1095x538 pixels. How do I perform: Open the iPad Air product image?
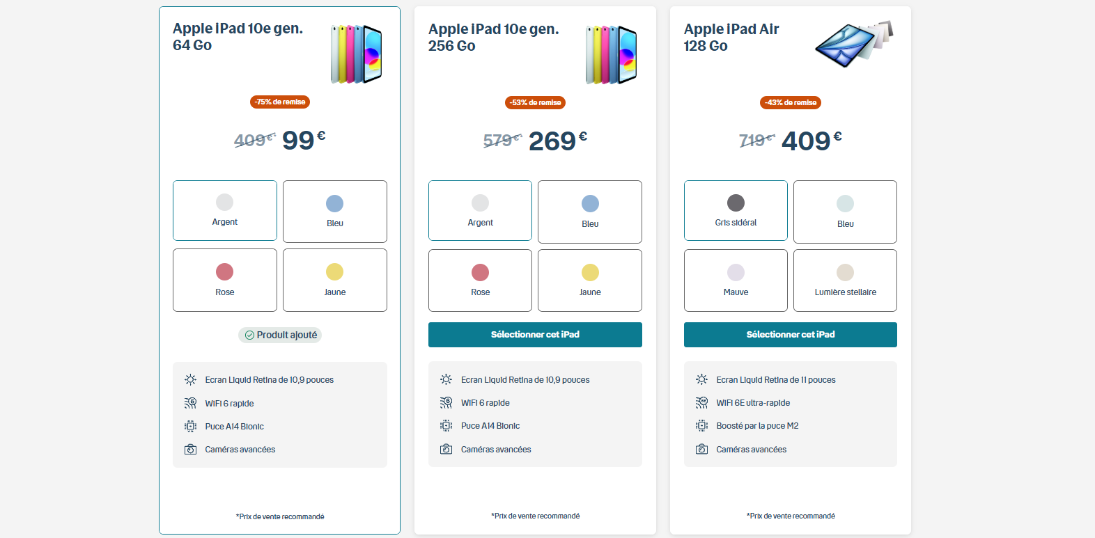click(855, 44)
